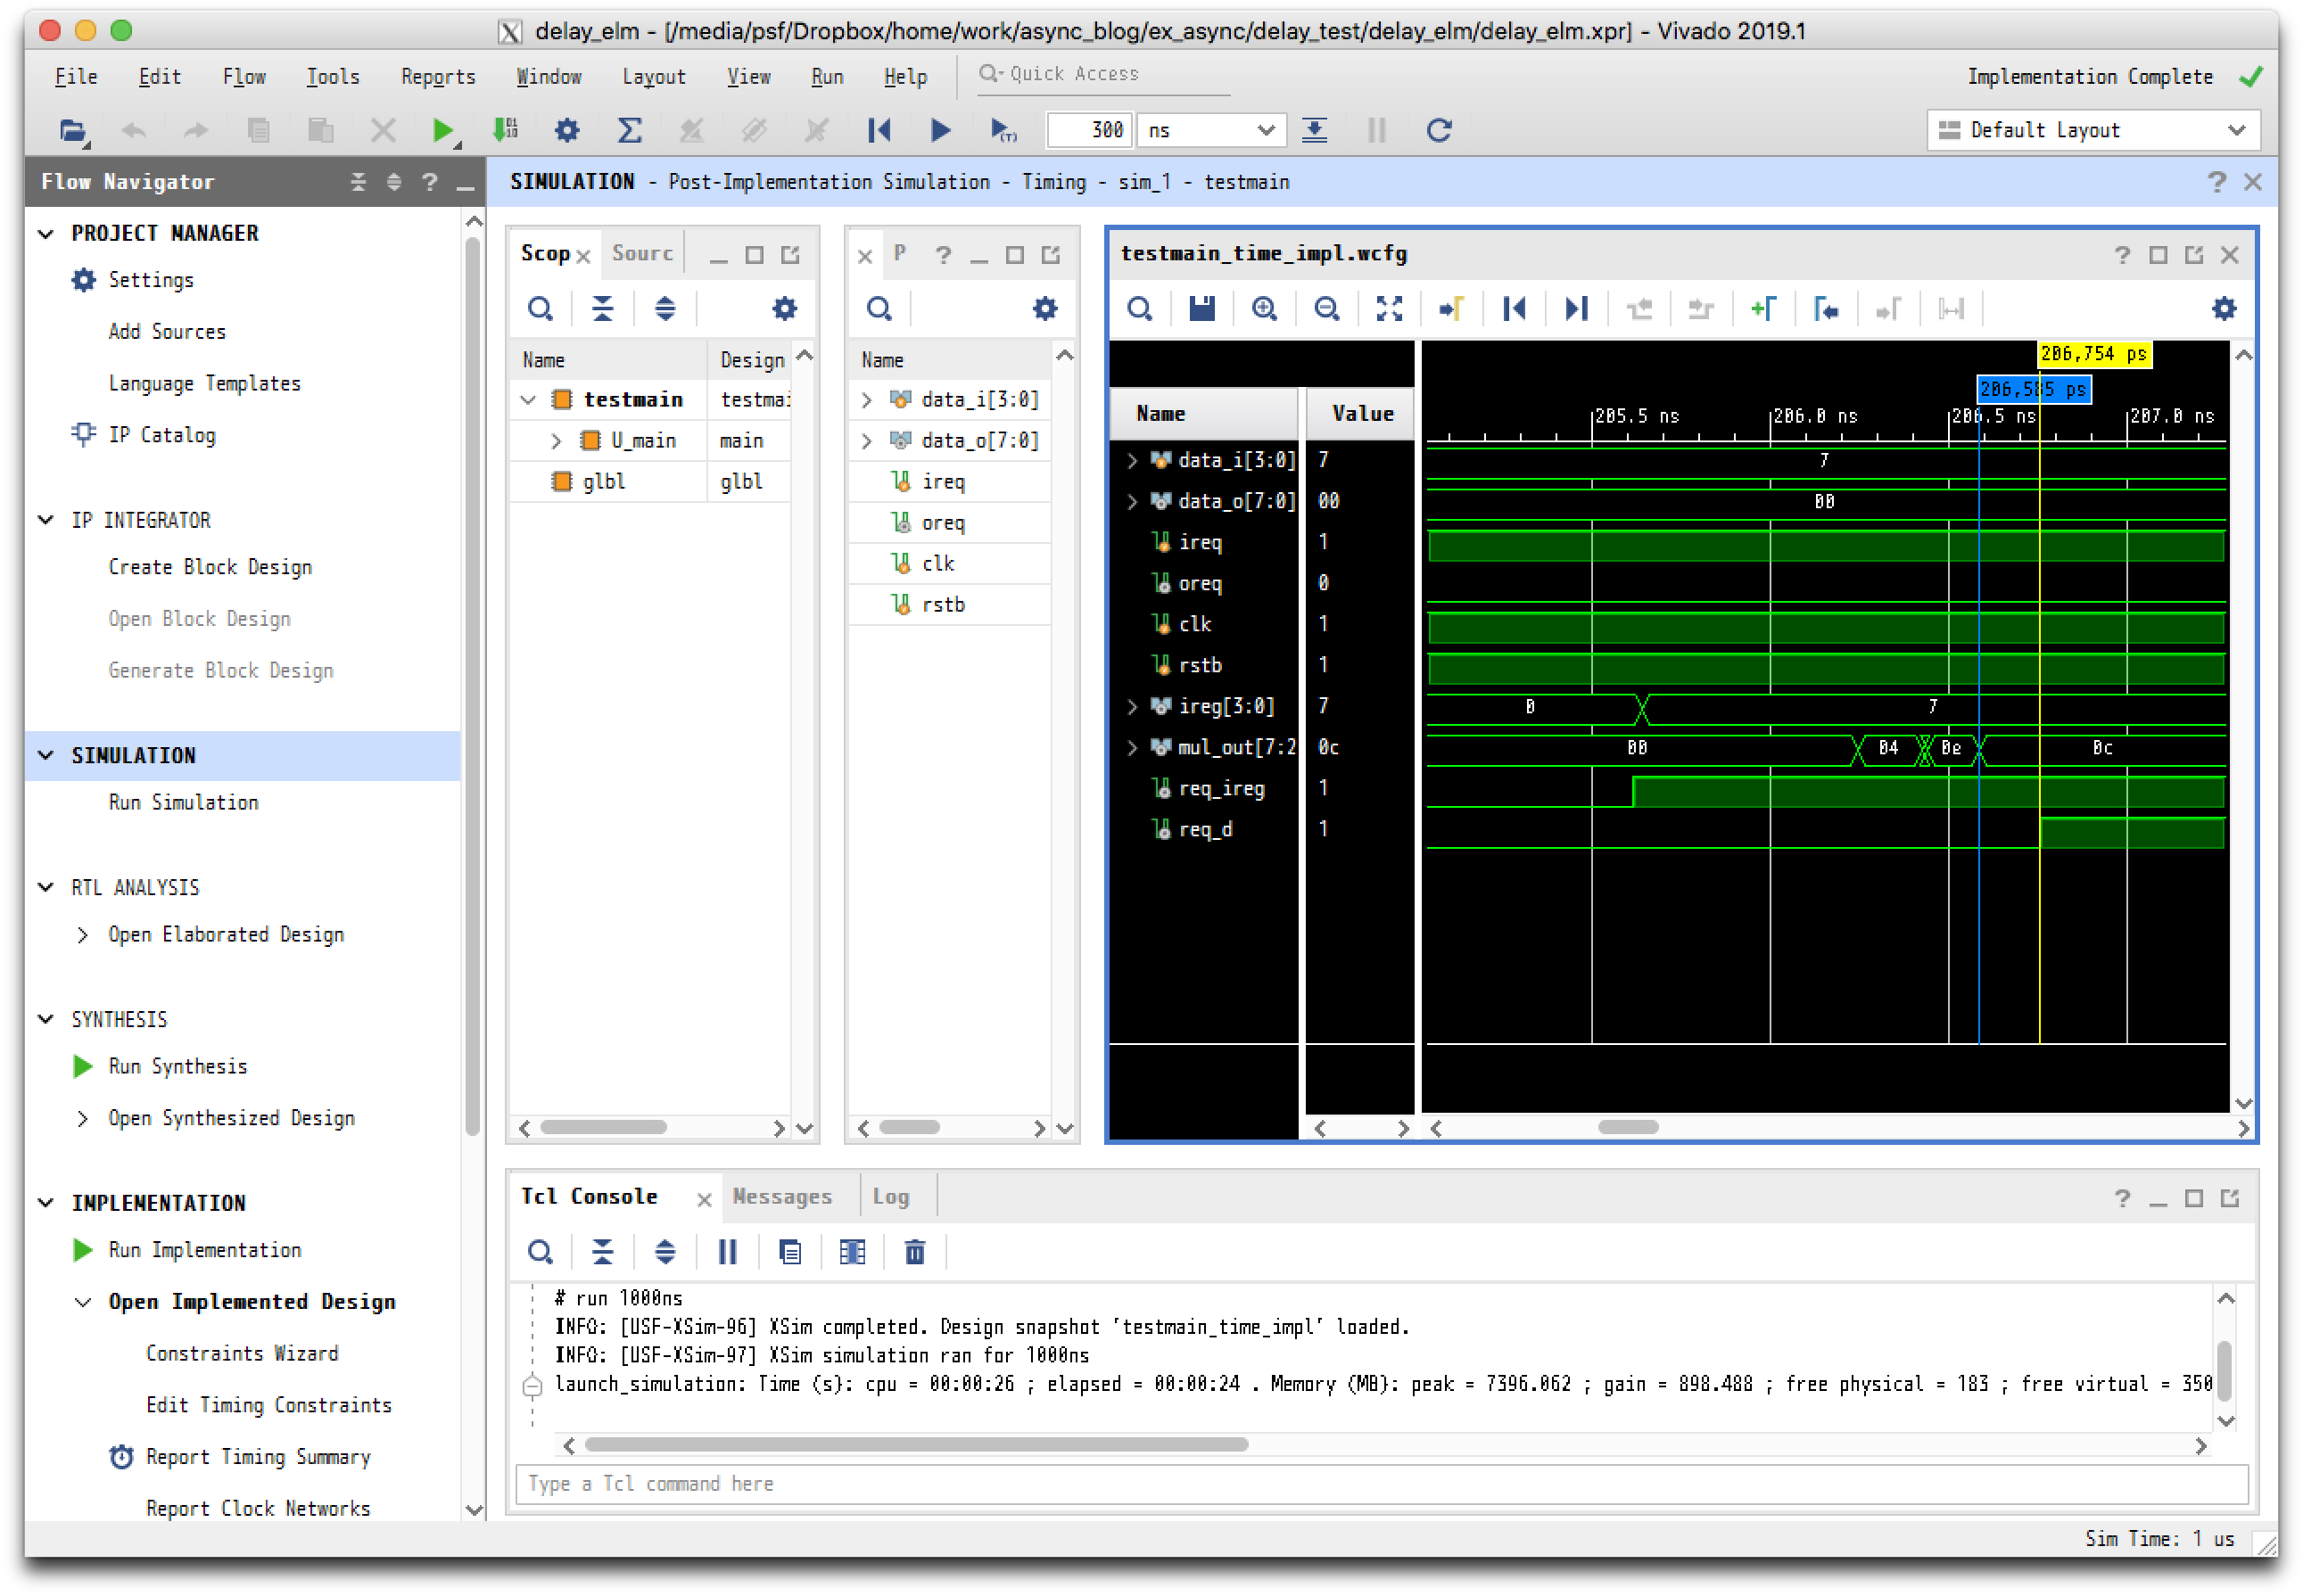Open the ns time unit dropdown
2303x1596 pixels.
click(1210, 130)
